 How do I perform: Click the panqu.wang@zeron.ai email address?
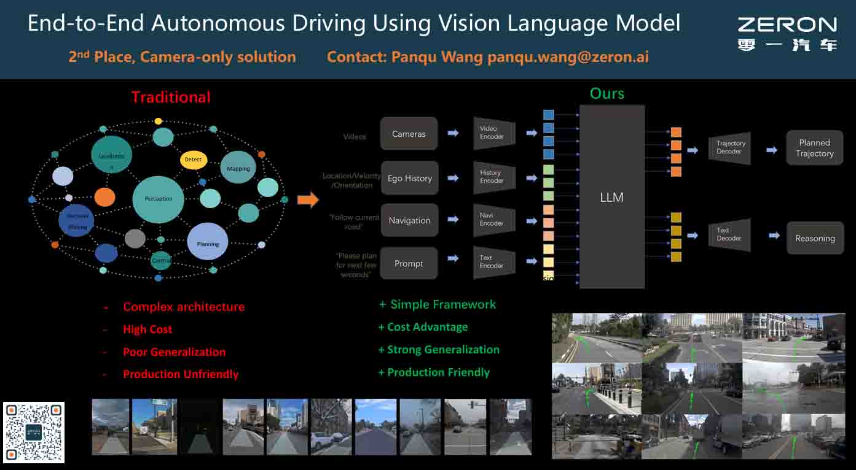(x=568, y=57)
